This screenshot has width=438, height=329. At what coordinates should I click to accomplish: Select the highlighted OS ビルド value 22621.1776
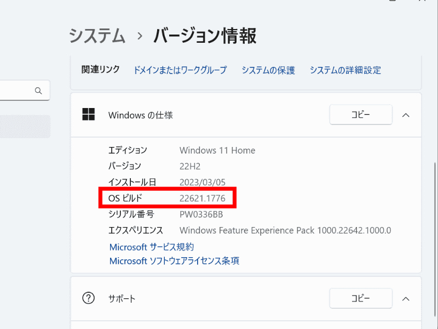204,198
